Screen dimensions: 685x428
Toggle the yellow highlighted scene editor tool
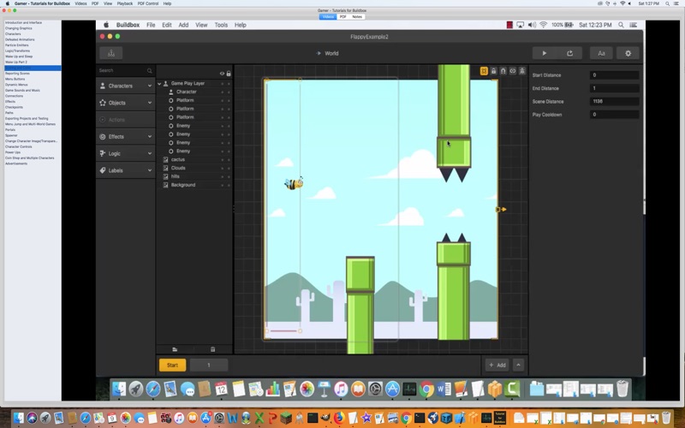pos(484,71)
